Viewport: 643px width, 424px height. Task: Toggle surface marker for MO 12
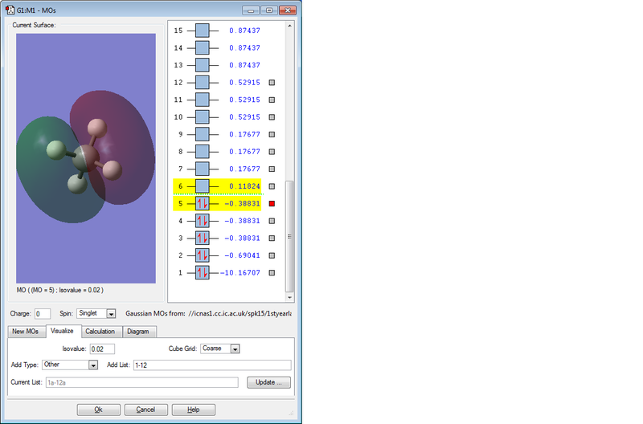272,83
